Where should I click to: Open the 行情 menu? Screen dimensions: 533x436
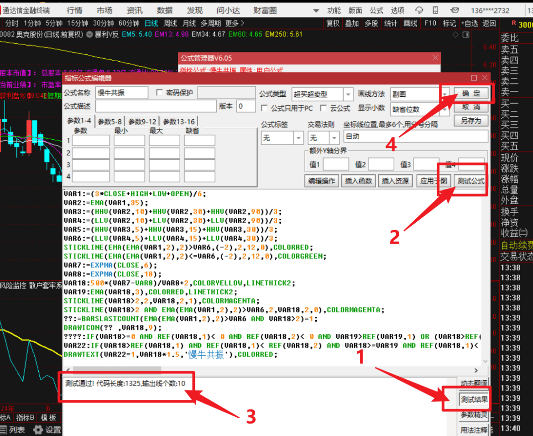(x=74, y=11)
